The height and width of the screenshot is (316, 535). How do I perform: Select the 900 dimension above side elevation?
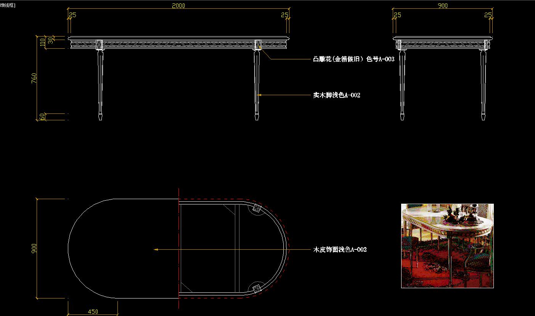[443, 6]
